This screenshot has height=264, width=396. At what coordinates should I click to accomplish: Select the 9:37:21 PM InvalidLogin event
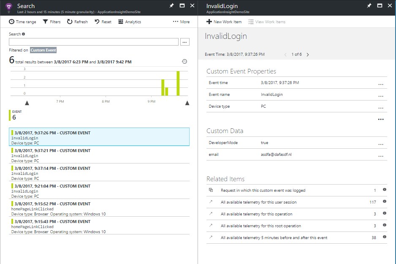pyautogui.click(x=99, y=155)
